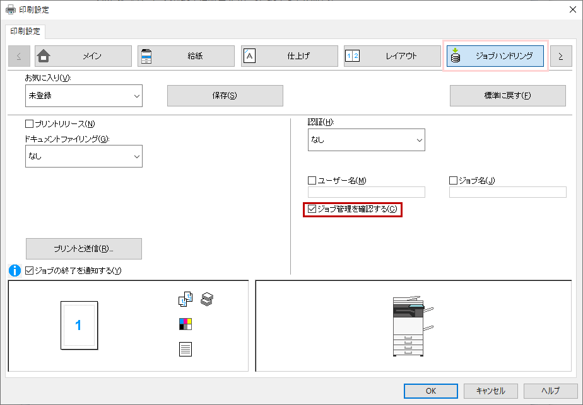The height and width of the screenshot is (405, 583).
Task: Click the printer icon in title bar
Action: coord(11,9)
